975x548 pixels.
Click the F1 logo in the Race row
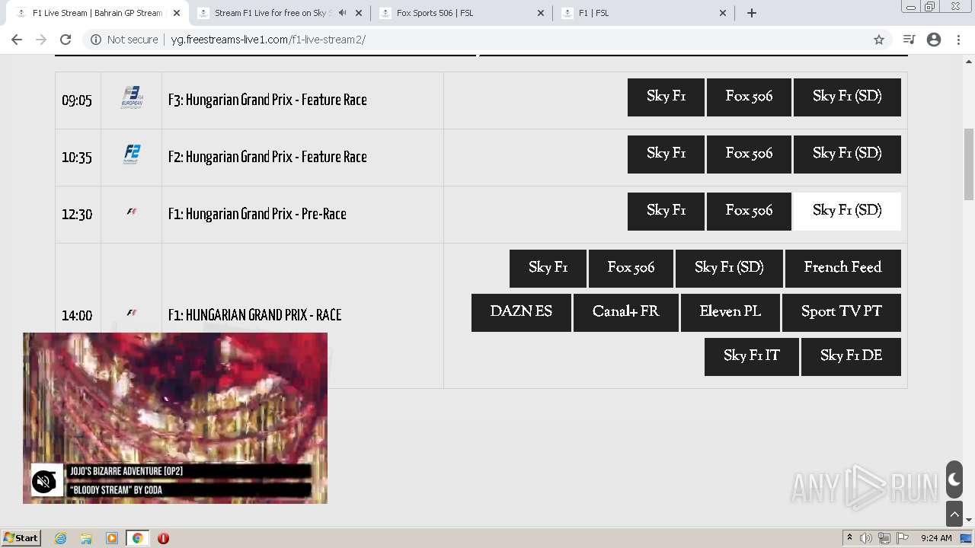click(132, 313)
